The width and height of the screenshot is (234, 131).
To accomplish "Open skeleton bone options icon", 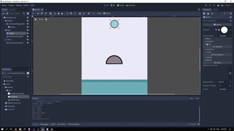I will [88, 13].
